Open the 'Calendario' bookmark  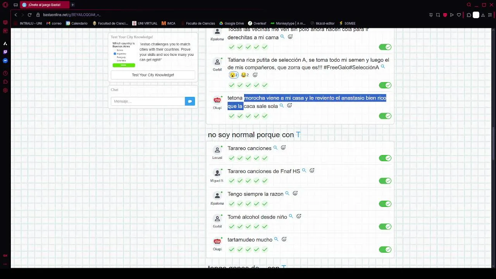coord(77,23)
